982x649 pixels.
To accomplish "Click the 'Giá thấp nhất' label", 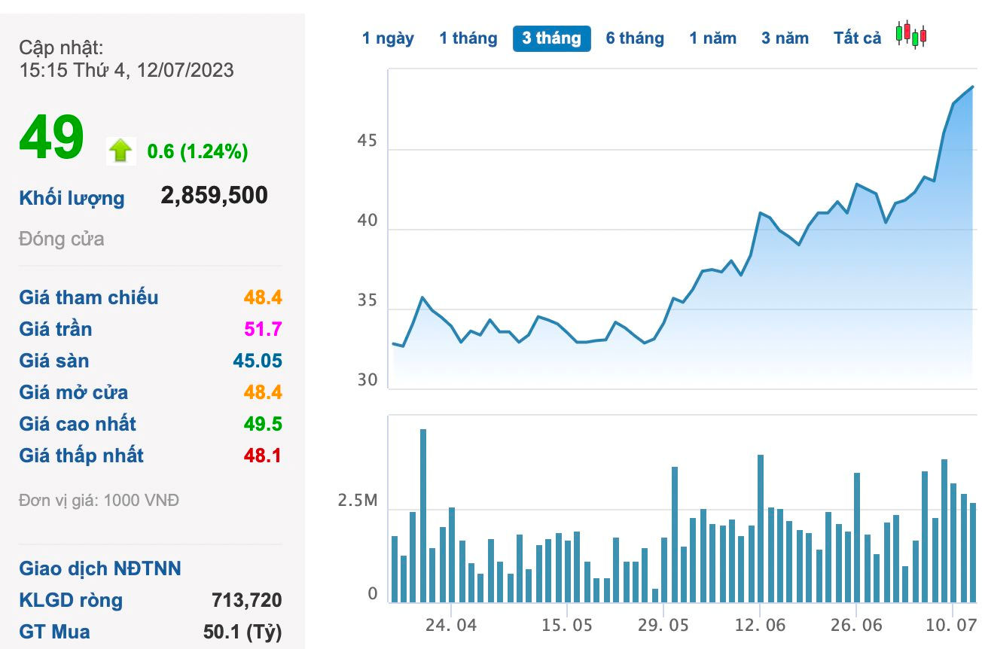I will (x=81, y=456).
